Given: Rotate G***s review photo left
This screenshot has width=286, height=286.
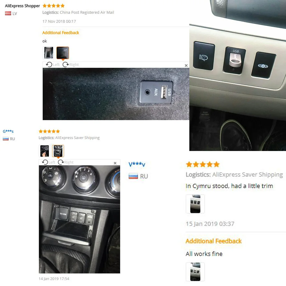Looking at the screenshot, I should click(x=48, y=162).
